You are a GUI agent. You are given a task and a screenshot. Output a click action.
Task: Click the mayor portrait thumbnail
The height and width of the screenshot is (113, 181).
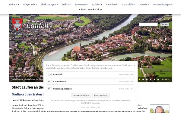[x=160, y=109]
